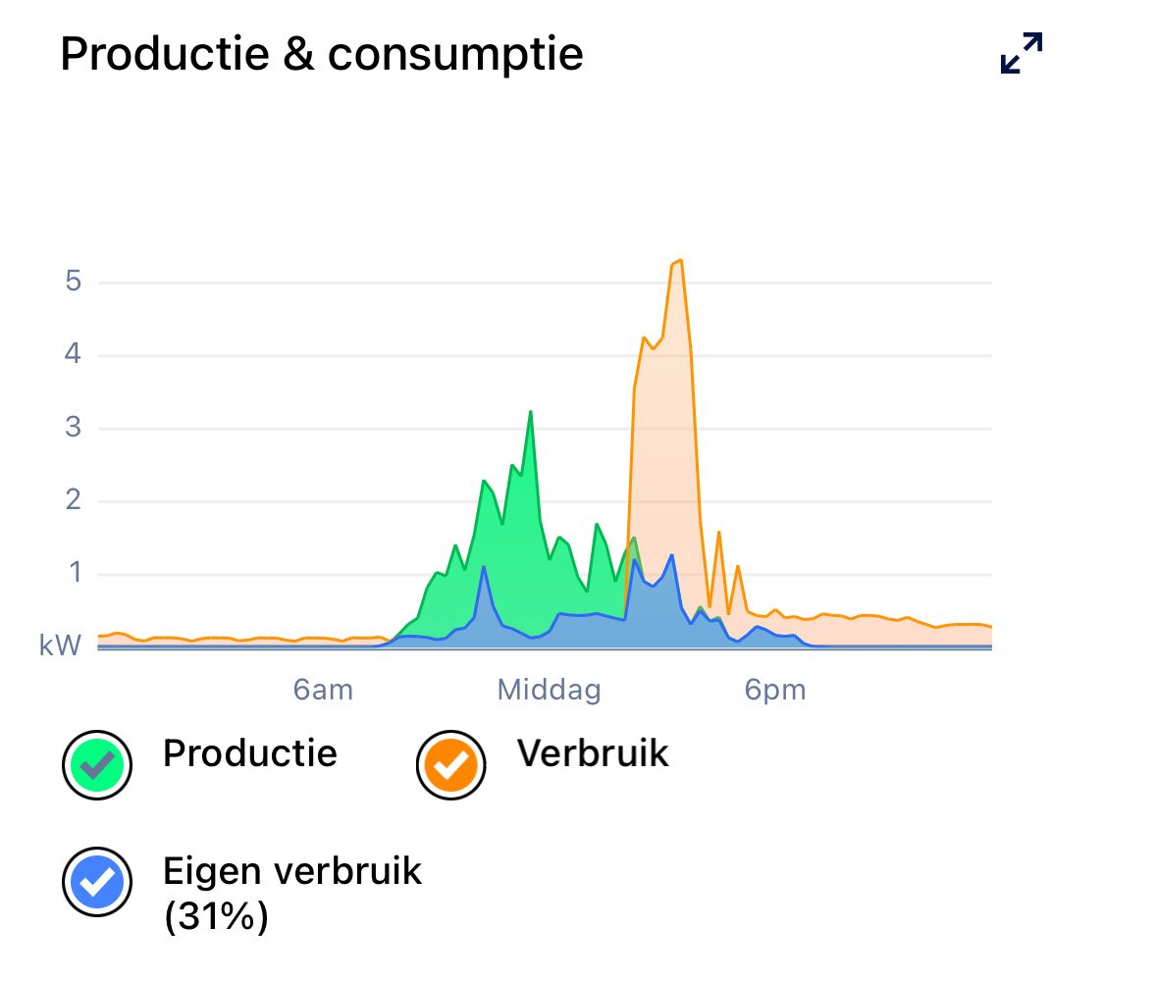Screen dimensions: 1157x981
Task: Click the Productie legend label
Action: [249, 753]
